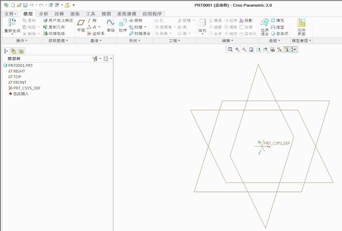Toggle spin center display
This screenshot has height=231, width=342.
click(x=293, y=50)
